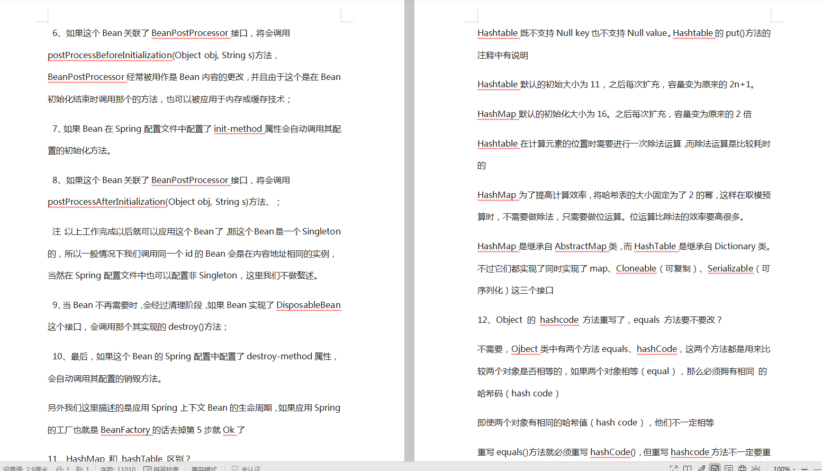Click text 也可以被应用于内存或缓存技术
The image size is (822, 471).
coord(225,99)
